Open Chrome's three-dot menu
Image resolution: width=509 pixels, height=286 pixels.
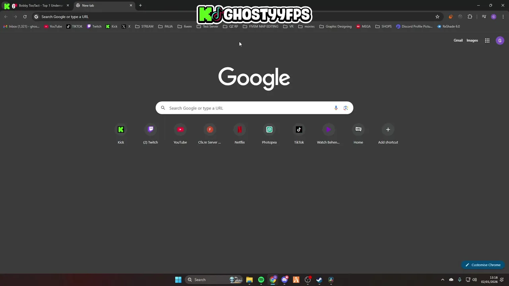tap(503, 17)
